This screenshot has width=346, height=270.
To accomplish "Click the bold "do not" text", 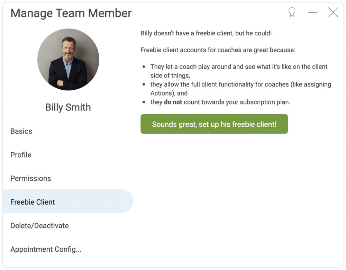I will coord(173,102).
